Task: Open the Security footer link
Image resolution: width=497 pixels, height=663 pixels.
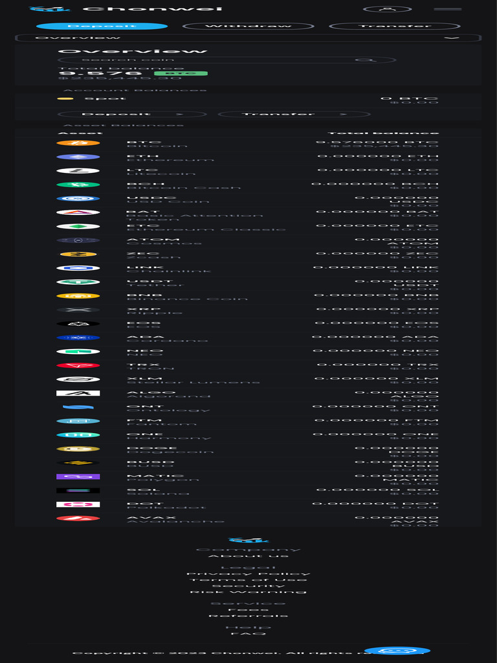Action: (248, 586)
